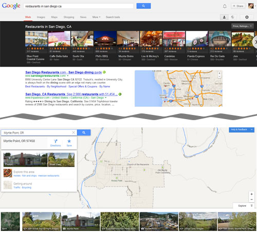Click the carousel next arrow
This screenshot has width=257, height=232.
click(255, 42)
